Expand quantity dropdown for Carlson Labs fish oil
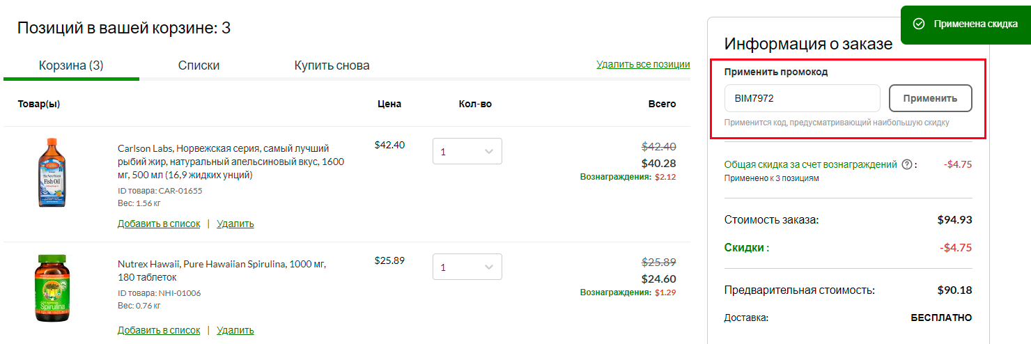Viewport: 1031px width, 344px height. point(467,151)
